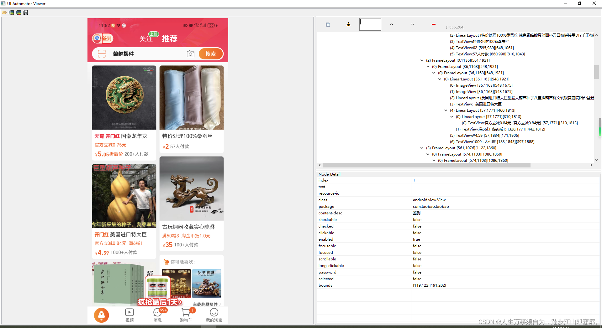Open the silk fabric rolls product image

pos(192,97)
